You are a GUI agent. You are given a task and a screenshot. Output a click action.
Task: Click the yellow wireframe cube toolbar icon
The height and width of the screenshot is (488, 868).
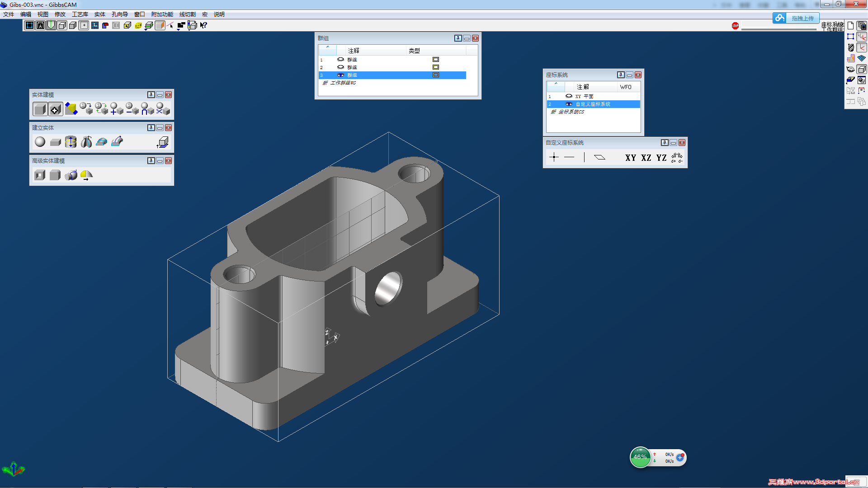click(138, 25)
